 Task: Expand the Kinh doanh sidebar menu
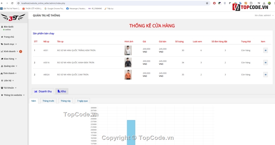click(10, 51)
